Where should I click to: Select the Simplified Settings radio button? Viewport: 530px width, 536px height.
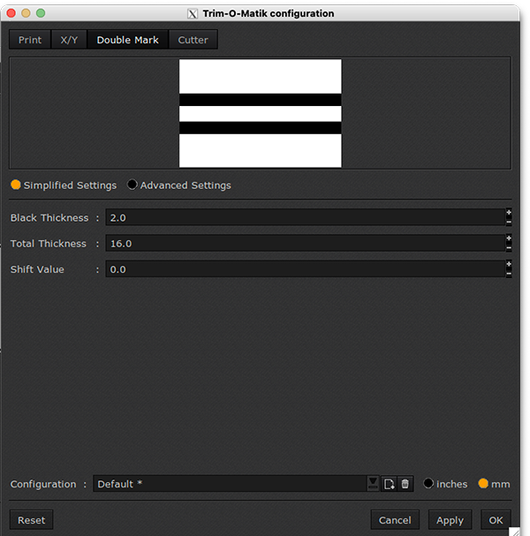[x=16, y=185]
